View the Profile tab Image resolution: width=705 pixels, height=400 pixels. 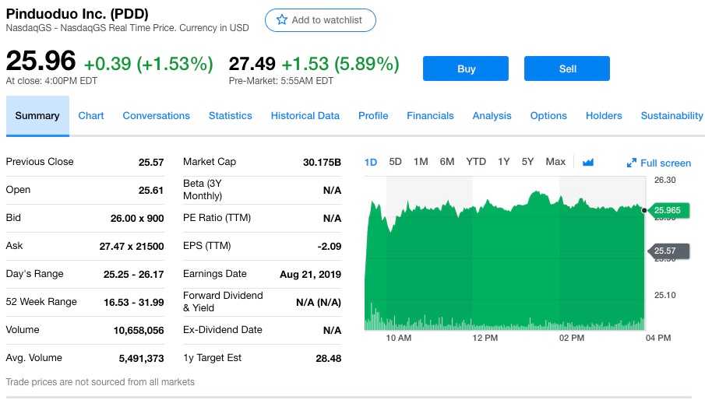[373, 116]
